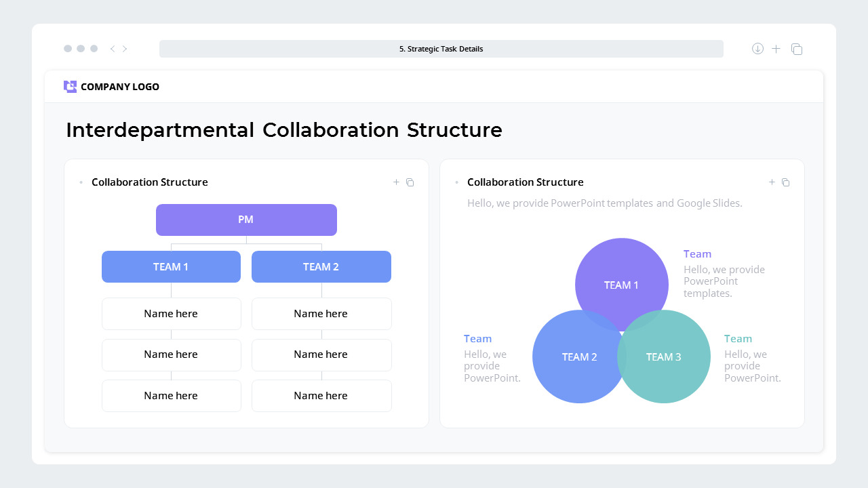Click the address bar showing Strategic Task Details

coord(441,49)
